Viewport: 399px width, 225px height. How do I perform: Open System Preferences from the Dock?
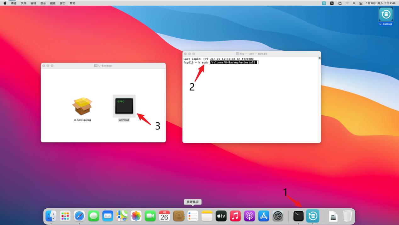(278, 216)
